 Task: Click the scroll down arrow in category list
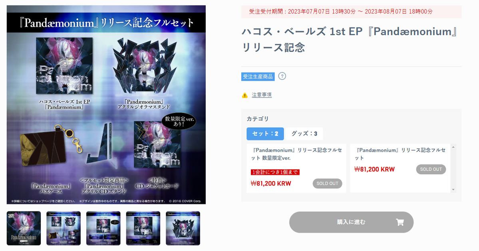[x=453, y=190]
